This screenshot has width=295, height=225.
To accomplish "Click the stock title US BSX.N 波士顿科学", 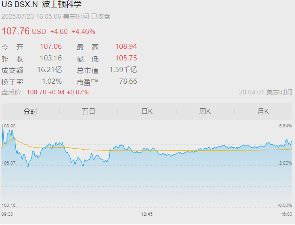I will point(41,4).
